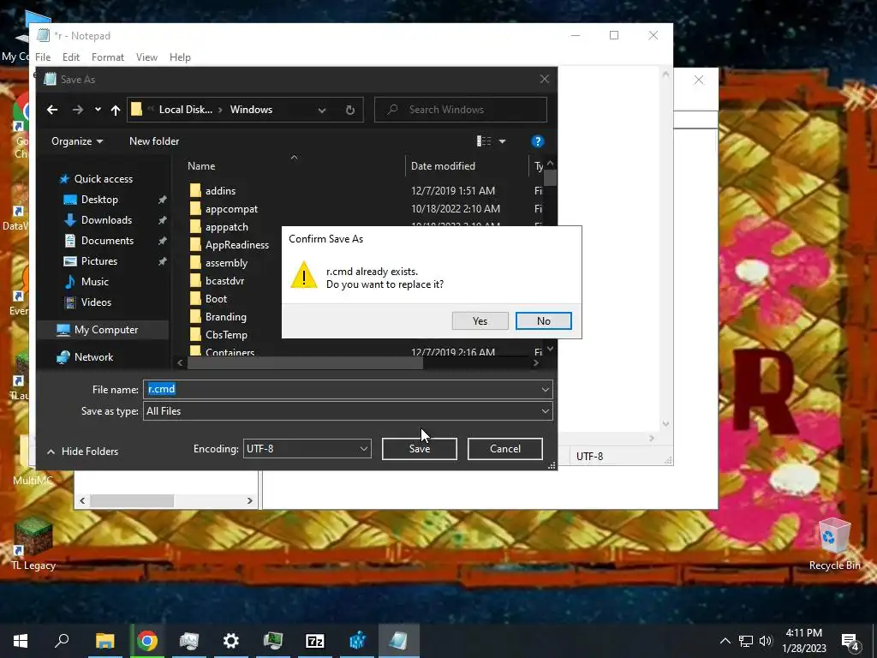Open the view options dropdown arrow

[502, 141]
